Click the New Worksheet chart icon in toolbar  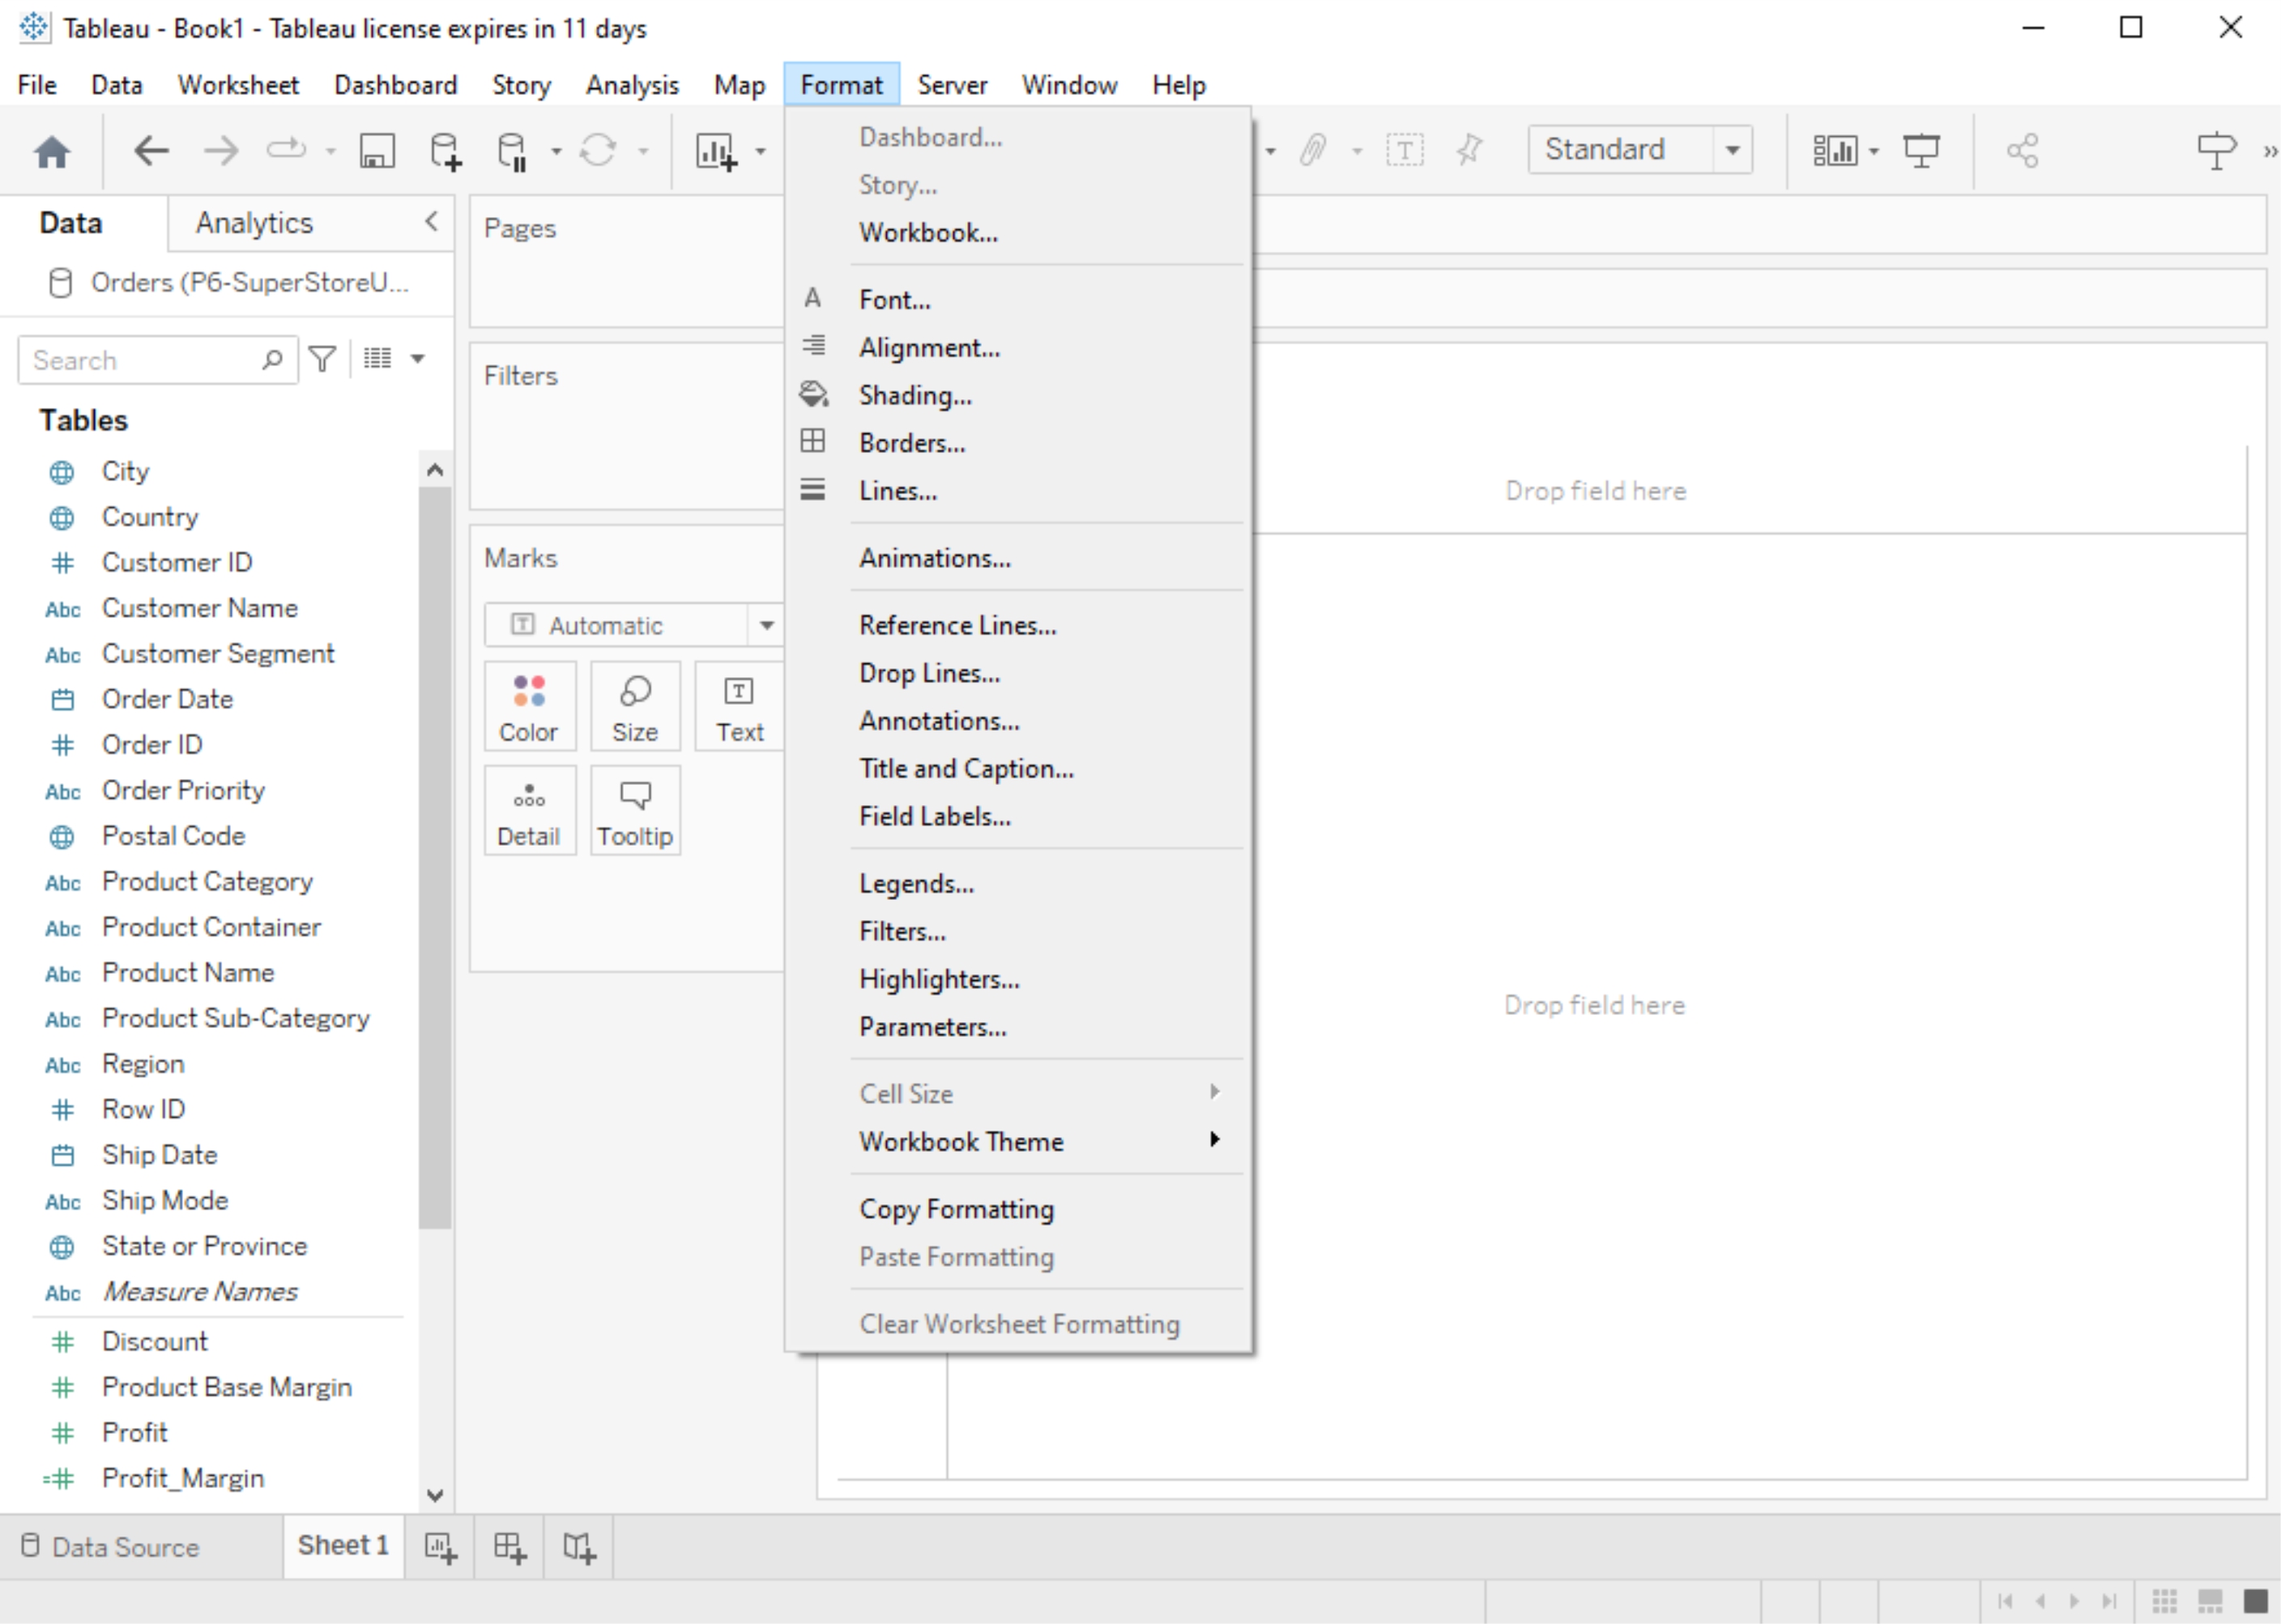pyautogui.click(x=716, y=151)
